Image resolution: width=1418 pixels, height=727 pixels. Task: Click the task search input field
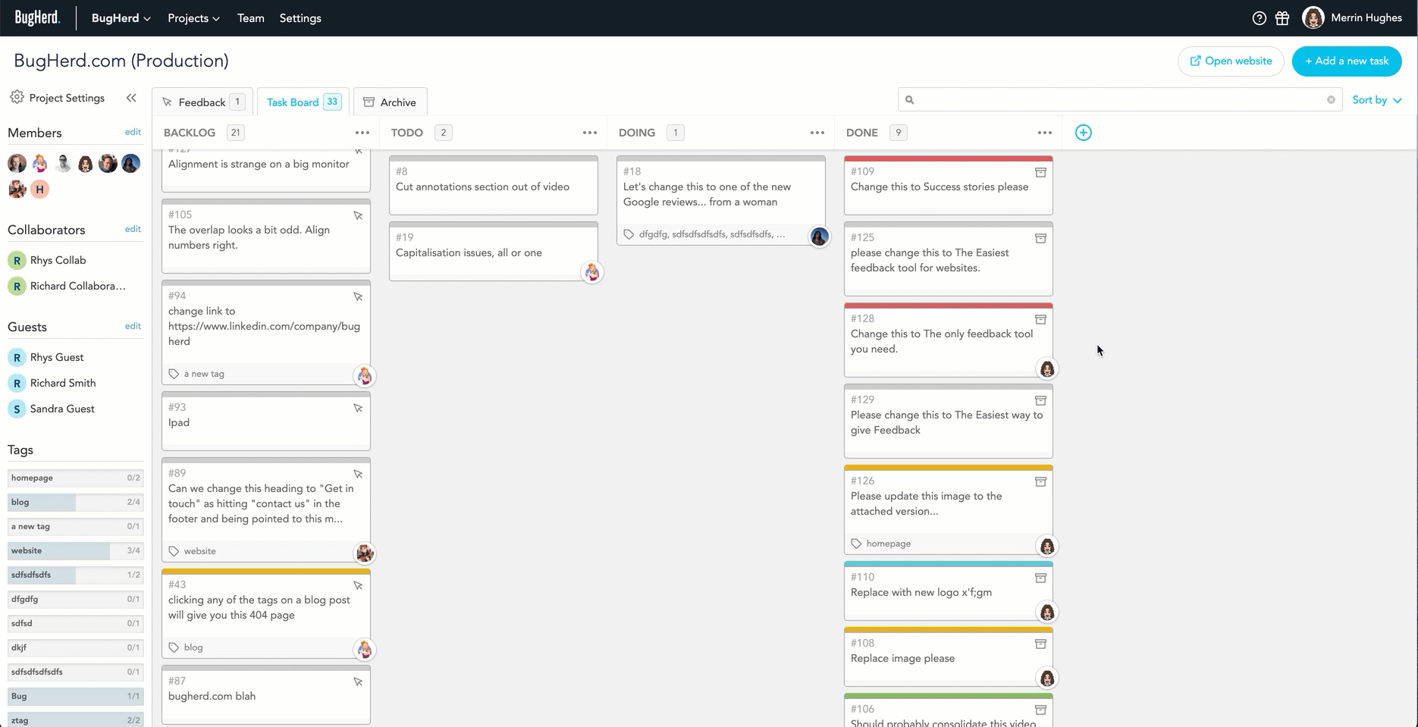point(1119,99)
